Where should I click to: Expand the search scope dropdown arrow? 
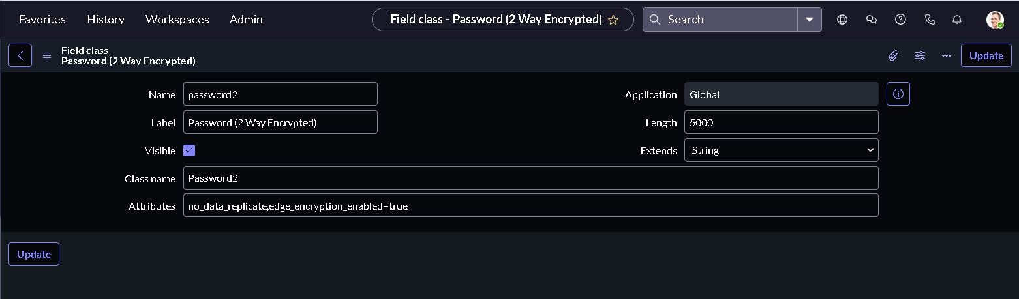click(x=809, y=20)
